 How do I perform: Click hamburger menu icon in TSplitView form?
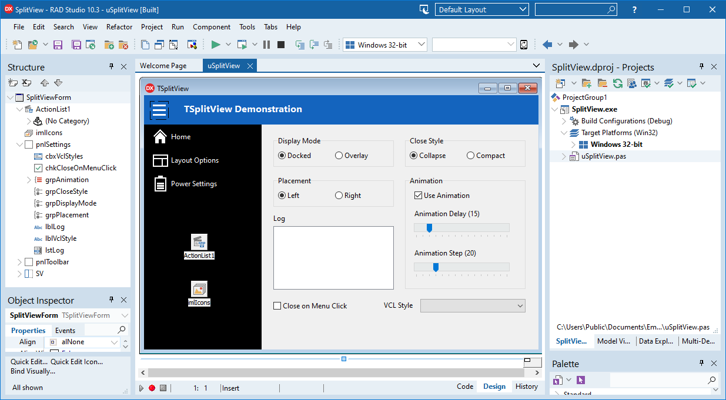[159, 109]
